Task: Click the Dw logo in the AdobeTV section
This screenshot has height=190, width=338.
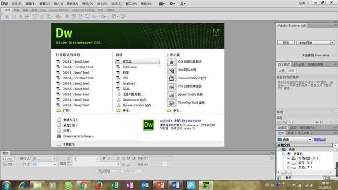Action: click(148, 125)
